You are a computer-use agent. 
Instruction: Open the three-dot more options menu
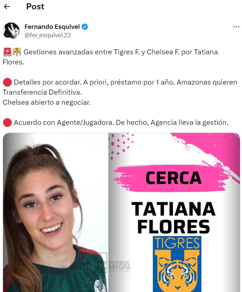[236, 27]
